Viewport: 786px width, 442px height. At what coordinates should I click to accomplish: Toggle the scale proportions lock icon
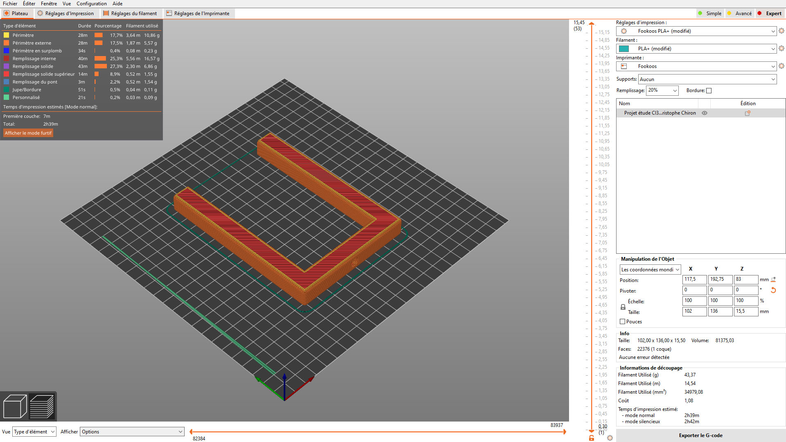point(623,307)
